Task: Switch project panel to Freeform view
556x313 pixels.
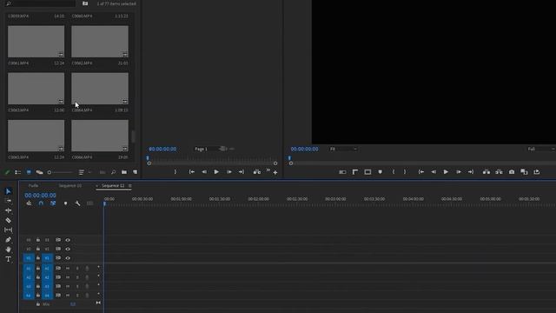Action: [39, 172]
